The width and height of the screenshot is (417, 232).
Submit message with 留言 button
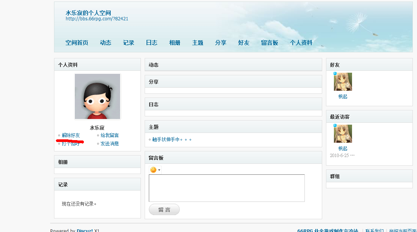[164, 209]
